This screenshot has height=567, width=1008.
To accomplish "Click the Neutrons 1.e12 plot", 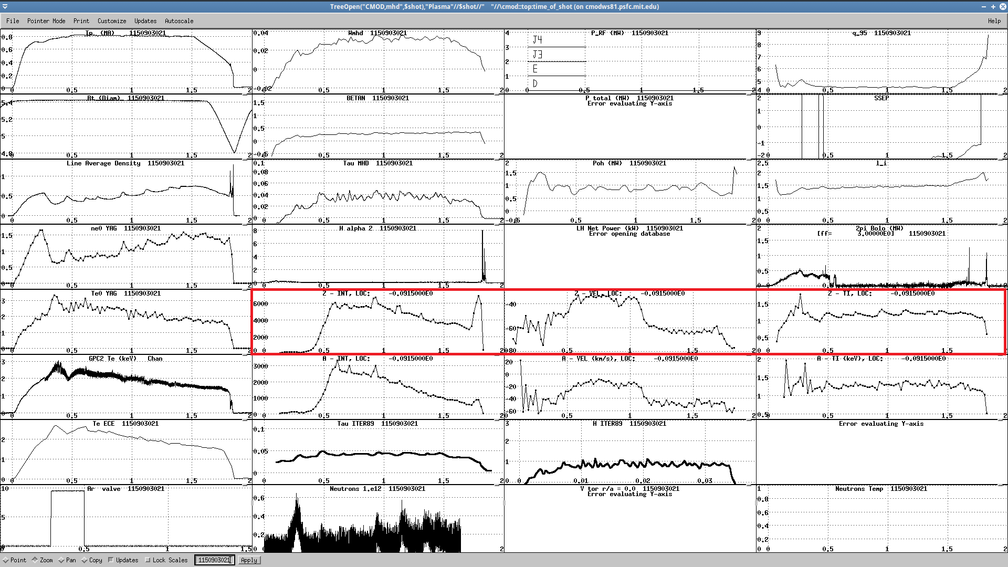I will [378, 519].
